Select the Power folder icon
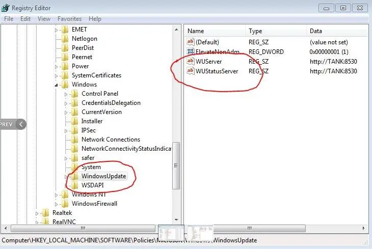Image resolution: width=372 pixels, height=249 pixels. click(65, 66)
